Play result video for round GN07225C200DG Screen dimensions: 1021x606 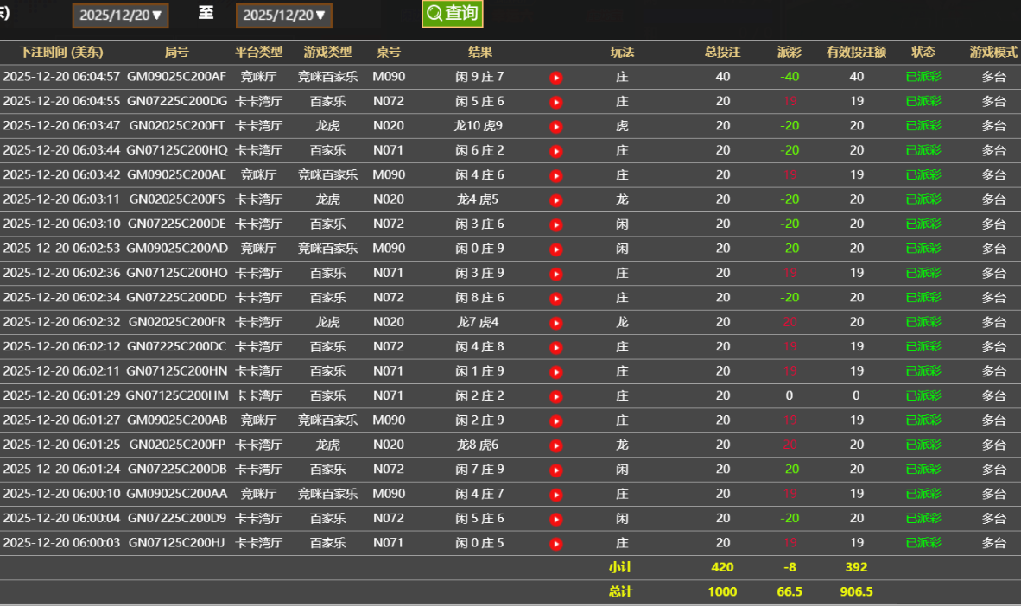(x=556, y=101)
